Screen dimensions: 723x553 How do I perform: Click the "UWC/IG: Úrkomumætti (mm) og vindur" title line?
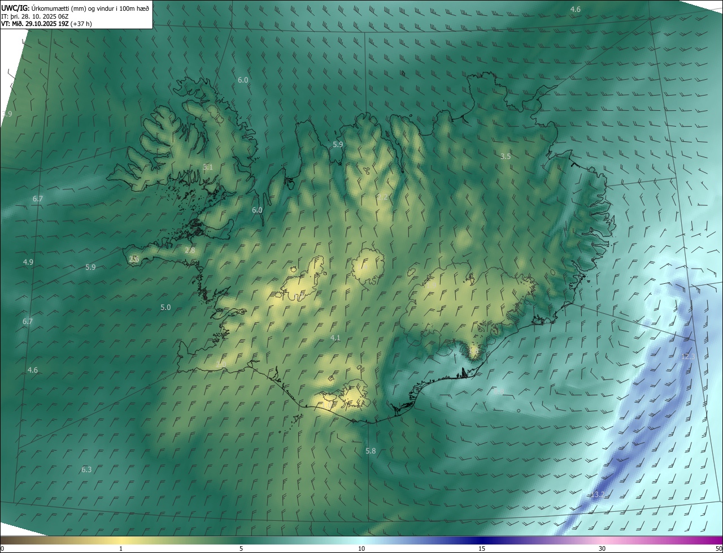75,7
